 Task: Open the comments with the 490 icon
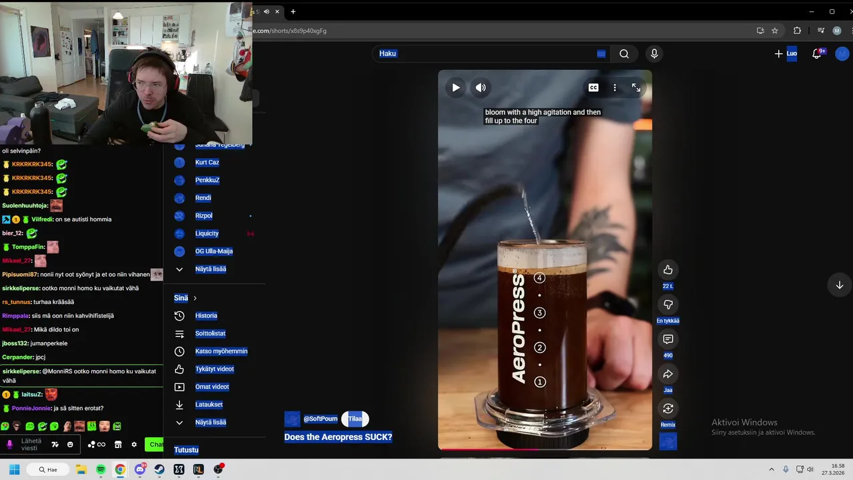pyautogui.click(x=668, y=339)
